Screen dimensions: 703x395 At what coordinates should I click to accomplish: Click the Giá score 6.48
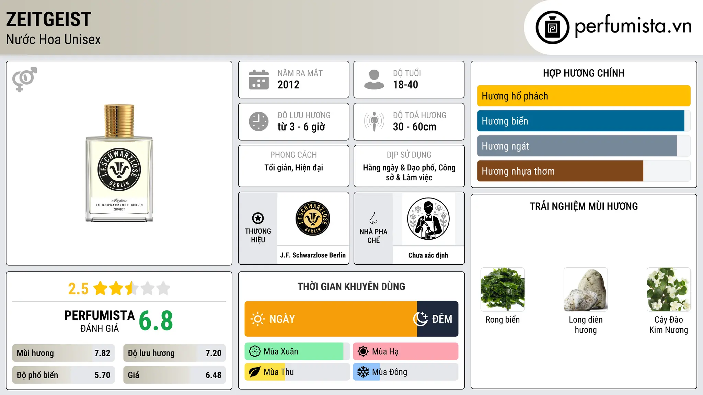[214, 375]
